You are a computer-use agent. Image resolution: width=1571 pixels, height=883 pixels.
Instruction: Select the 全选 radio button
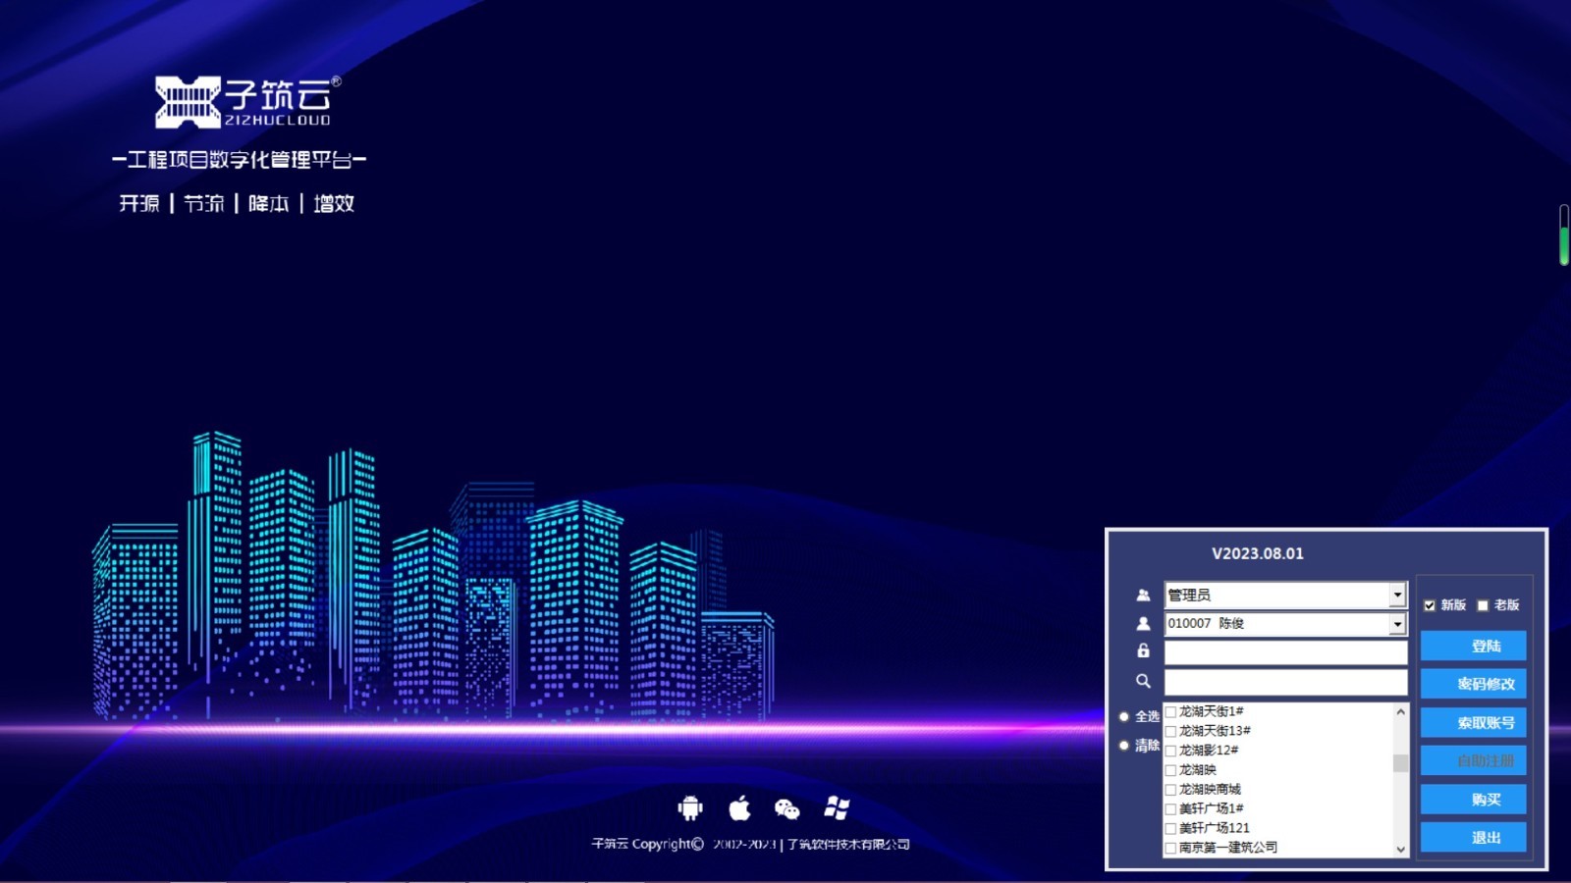[1124, 716]
